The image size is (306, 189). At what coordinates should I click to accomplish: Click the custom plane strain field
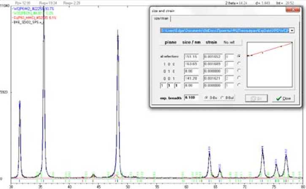(213, 86)
